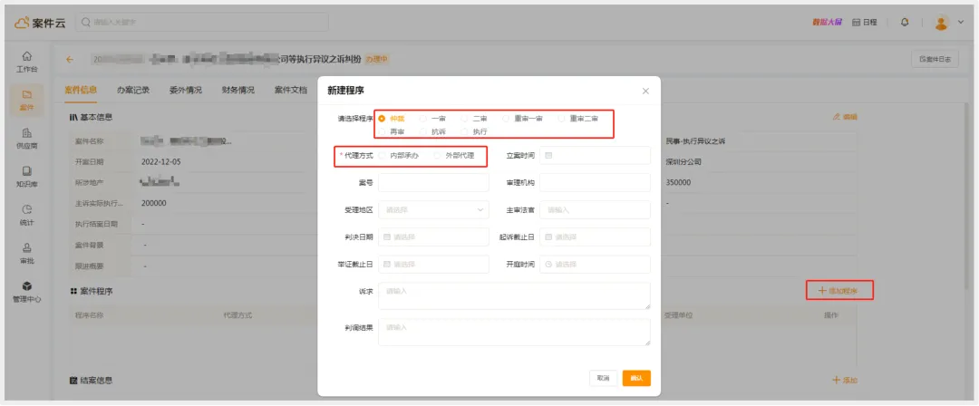
Task: Open 统计 in the left sidebar
Action: pos(26,215)
